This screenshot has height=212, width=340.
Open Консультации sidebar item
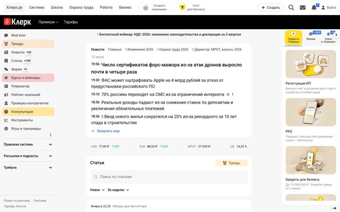point(28,112)
